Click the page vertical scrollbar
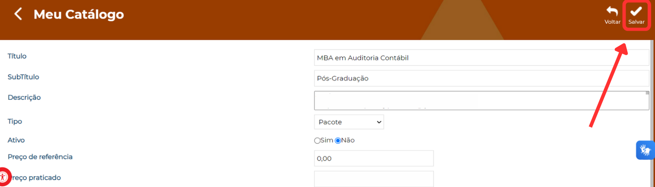655x187 pixels. tap(652, 113)
